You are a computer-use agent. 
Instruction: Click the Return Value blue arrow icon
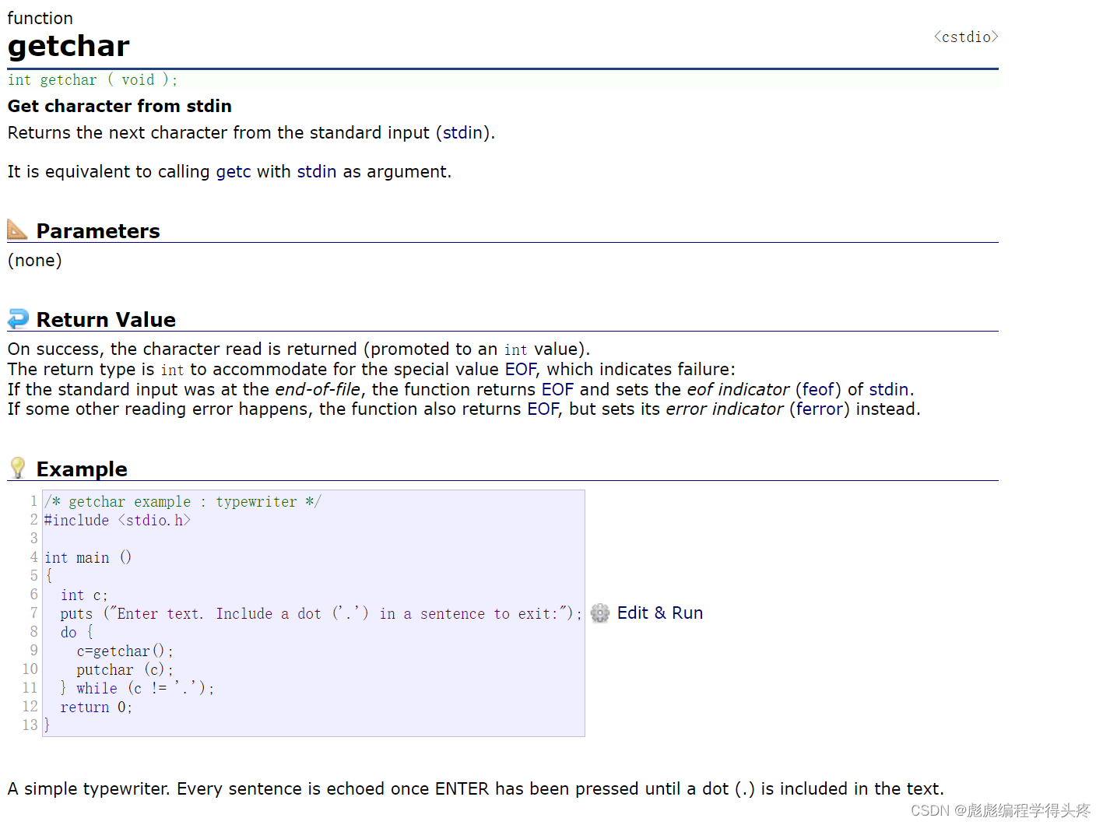(18, 318)
